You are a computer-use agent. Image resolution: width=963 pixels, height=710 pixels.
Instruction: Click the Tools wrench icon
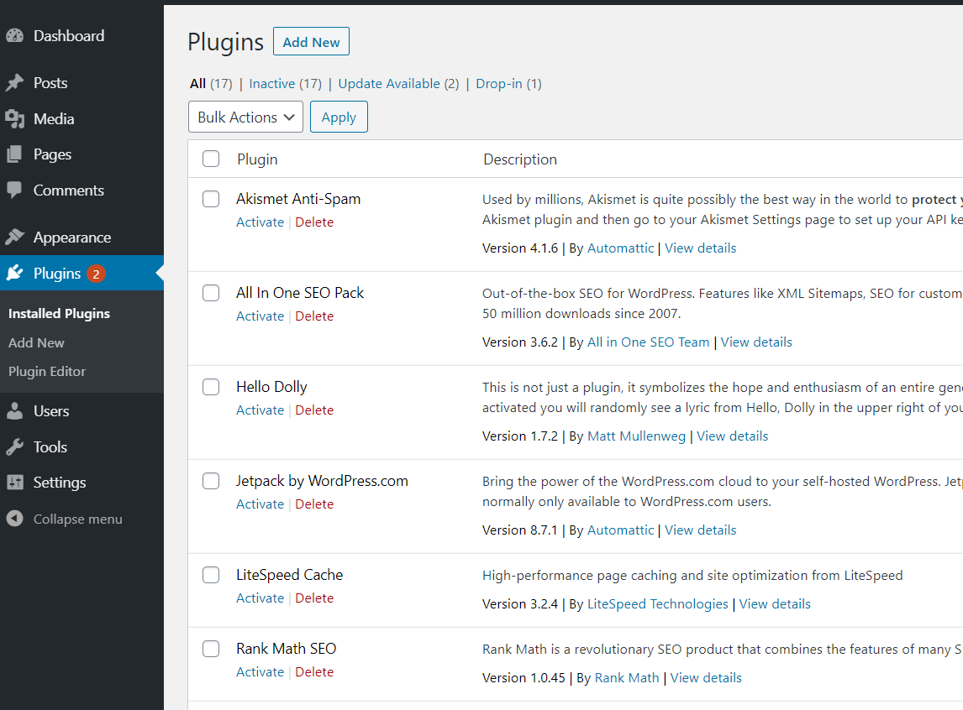tap(15, 447)
